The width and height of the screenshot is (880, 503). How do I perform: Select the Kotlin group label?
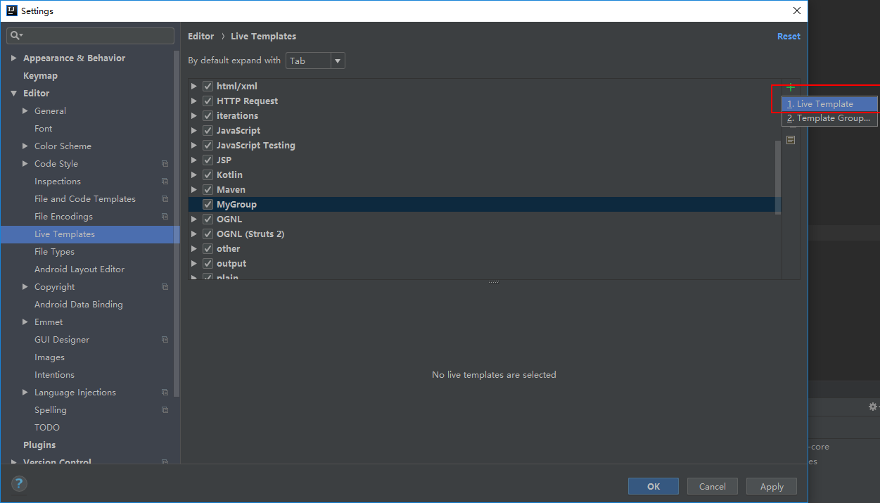point(229,174)
